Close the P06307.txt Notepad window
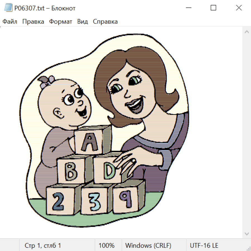 [x=239, y=8]
